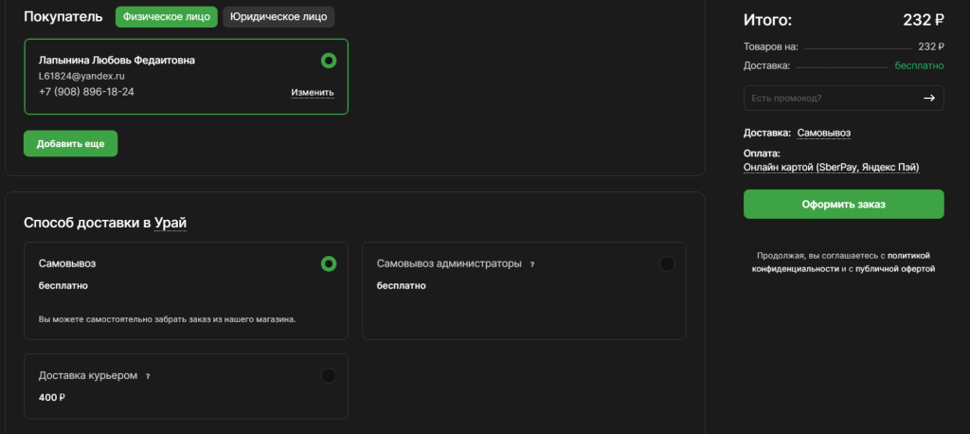Click help icon beside Доставка курьером
The width and height of the screenshot is (970, 434).
pos(148,376)
